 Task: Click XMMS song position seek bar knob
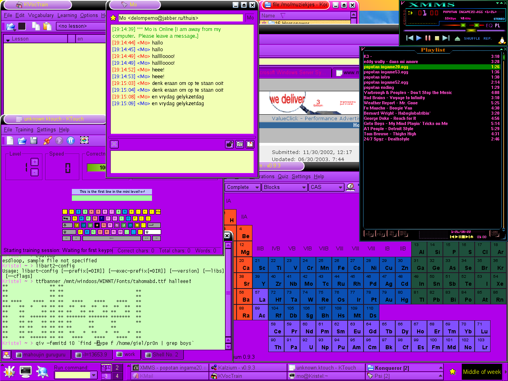pyautogui.click(x=471, y=31)
